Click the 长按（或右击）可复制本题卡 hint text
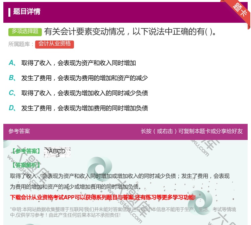Image resolution: width=251 pixels, height=225 pixels. [x=192, y=131]
